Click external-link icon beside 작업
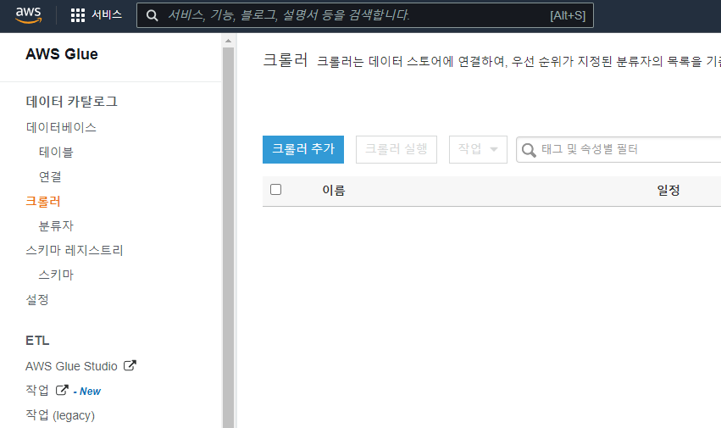The height and width of the screenshot is (428, 721). coord(62,390)
